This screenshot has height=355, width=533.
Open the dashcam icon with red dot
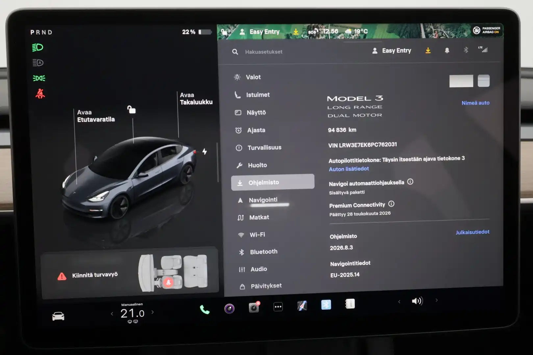(x=254, y=307)
